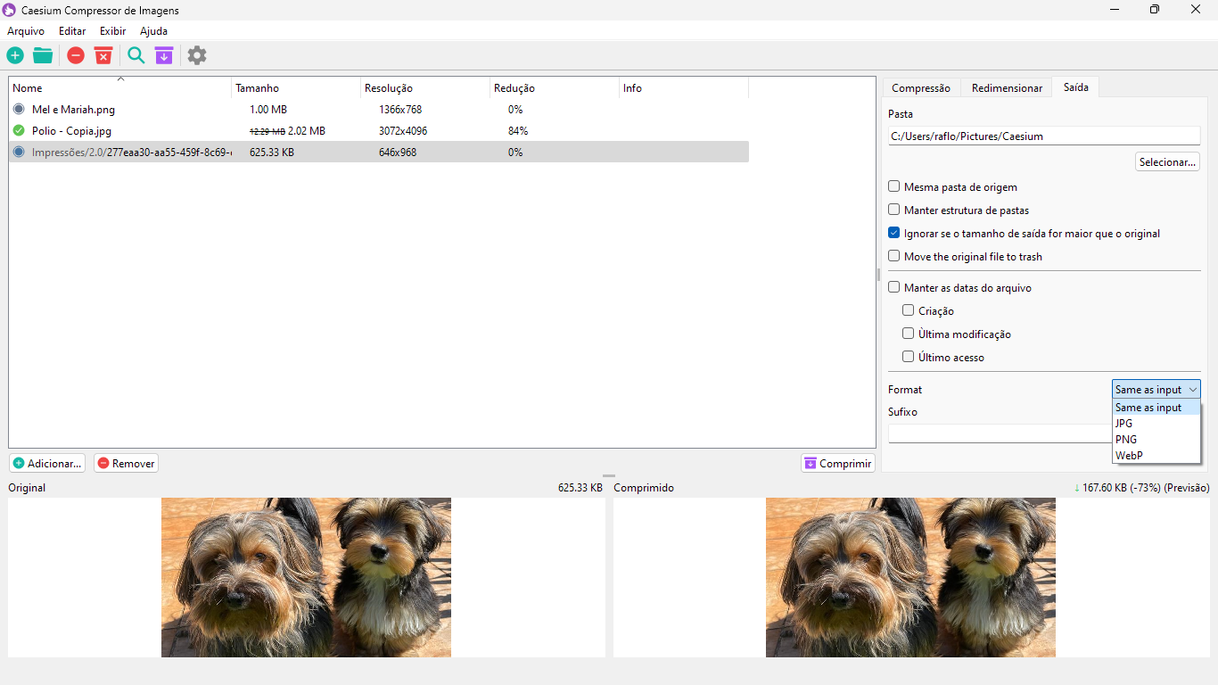Clear the list with red trash icon
The image size is (1218, 685).
click(103, 55)
